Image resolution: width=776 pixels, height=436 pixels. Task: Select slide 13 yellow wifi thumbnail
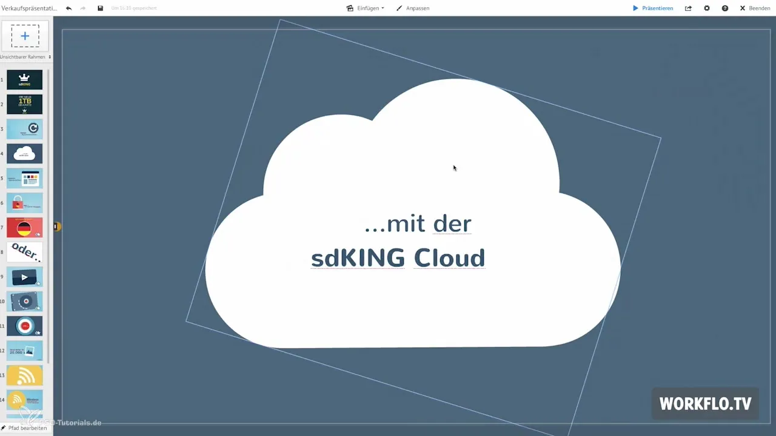25,375
